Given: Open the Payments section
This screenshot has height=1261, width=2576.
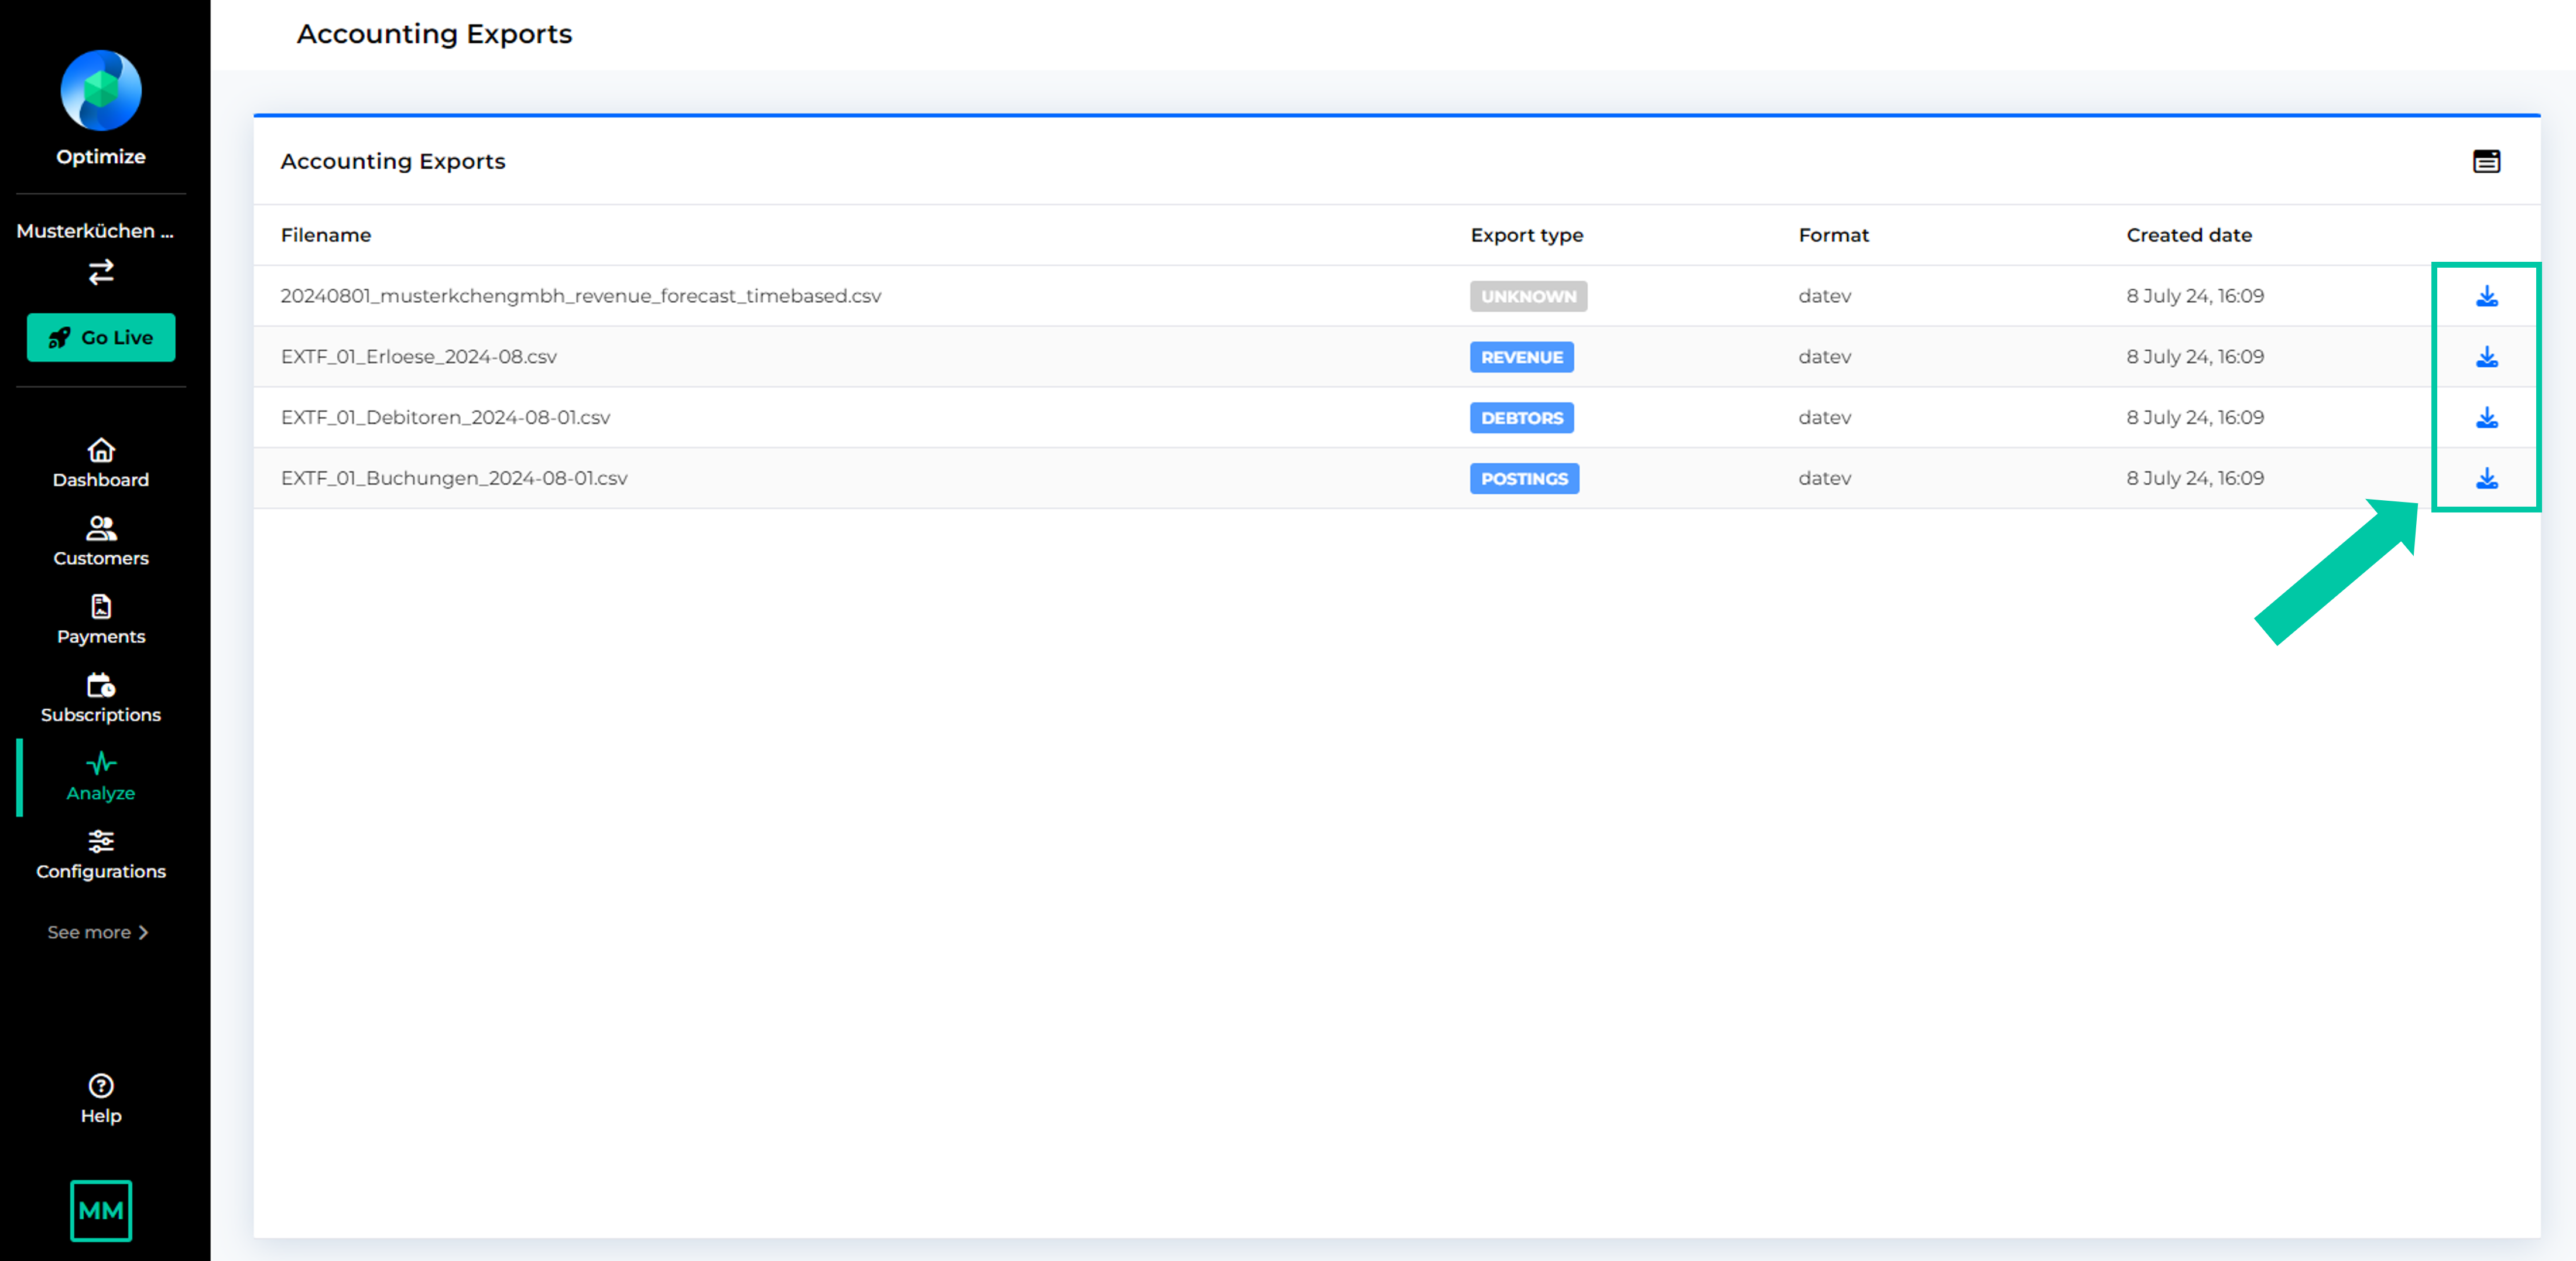Looking at the screenshot, I should click(101, 620).
